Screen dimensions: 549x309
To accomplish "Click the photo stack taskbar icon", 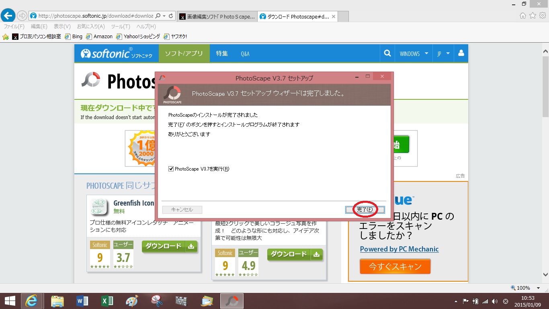I will (207, 301).
